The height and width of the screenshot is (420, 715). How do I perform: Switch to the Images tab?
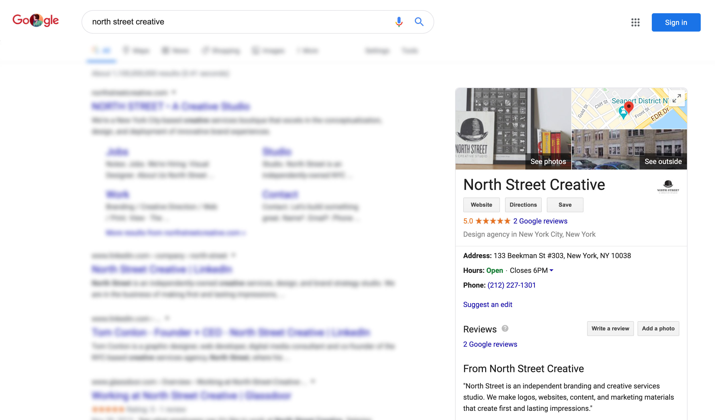pos(268,51)
